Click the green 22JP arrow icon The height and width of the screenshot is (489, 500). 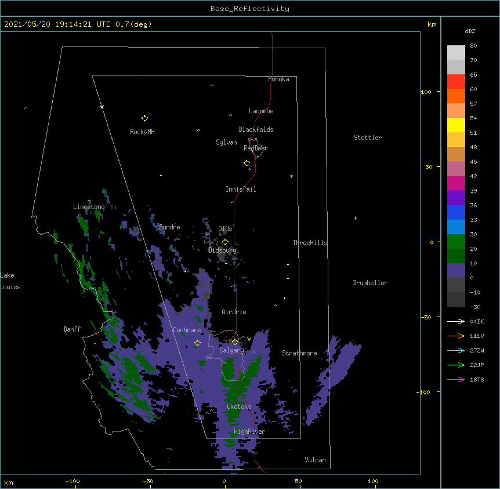point(456,365)
